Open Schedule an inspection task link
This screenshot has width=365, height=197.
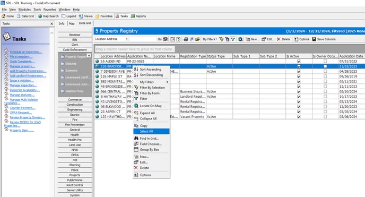(26, 52)
